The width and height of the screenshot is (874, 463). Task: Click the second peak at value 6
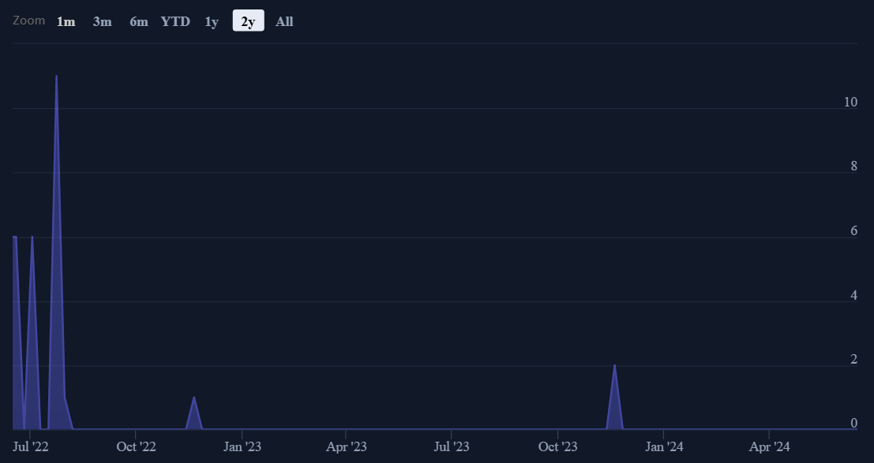pos(32,237)
